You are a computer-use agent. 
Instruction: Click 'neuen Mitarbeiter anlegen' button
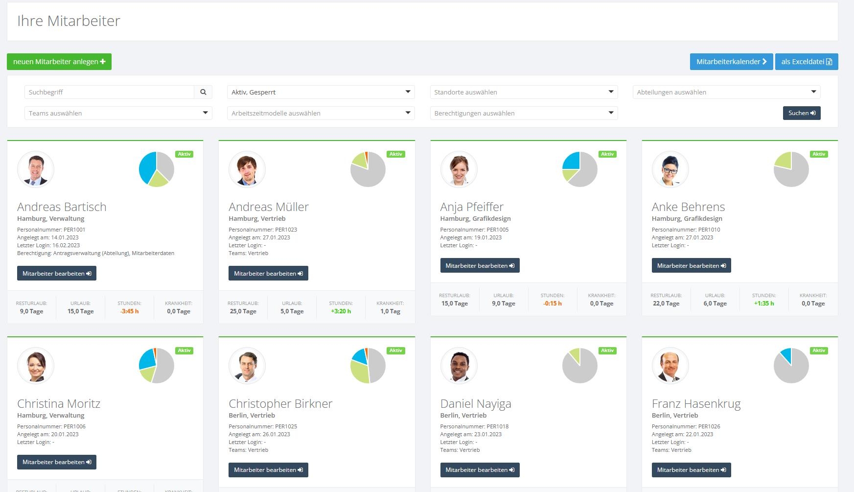click(59, 62)
